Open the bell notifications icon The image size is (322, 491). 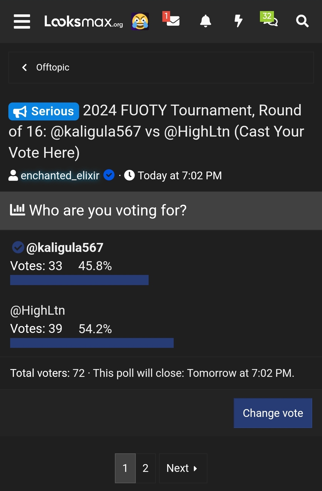(x=205, y=21)
